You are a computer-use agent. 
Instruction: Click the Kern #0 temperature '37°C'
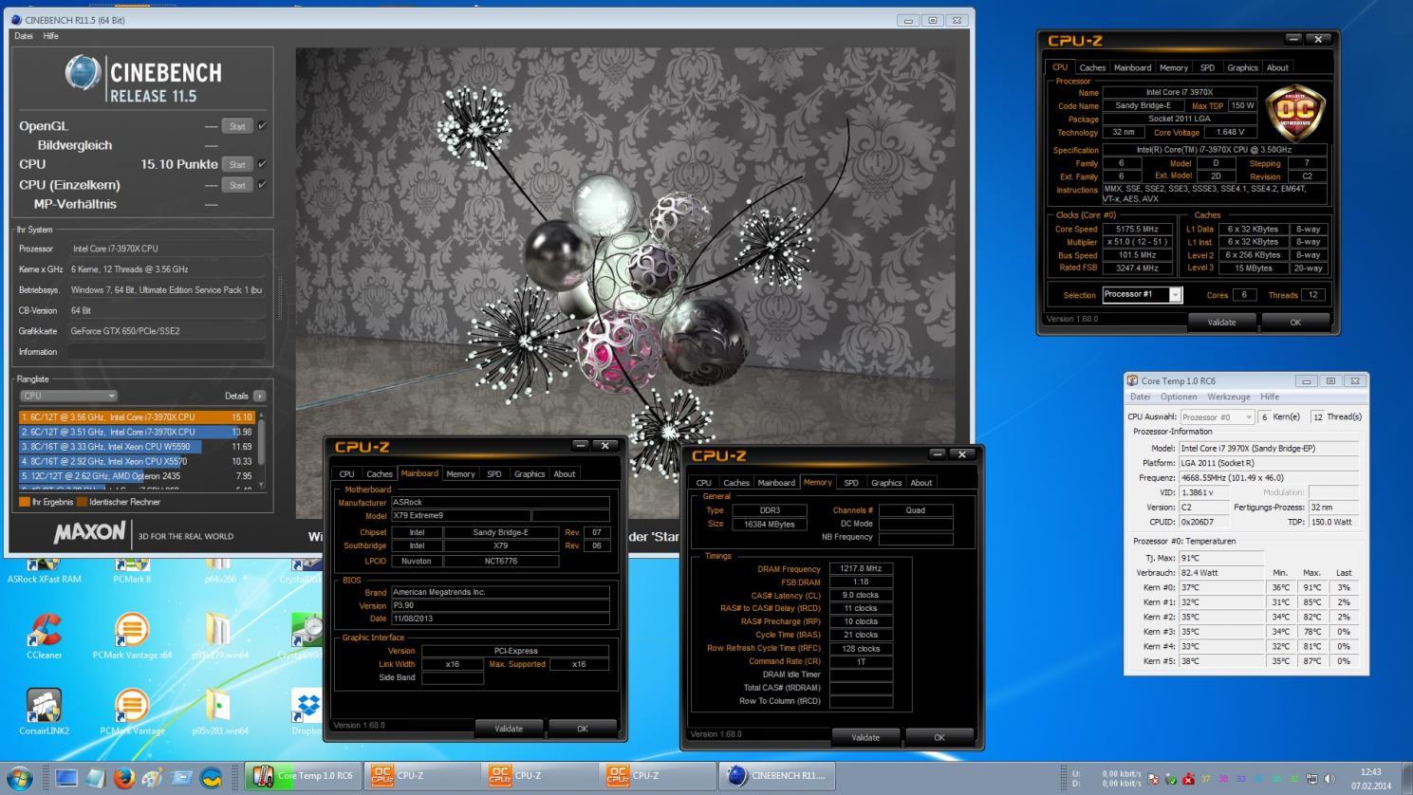1191,587
